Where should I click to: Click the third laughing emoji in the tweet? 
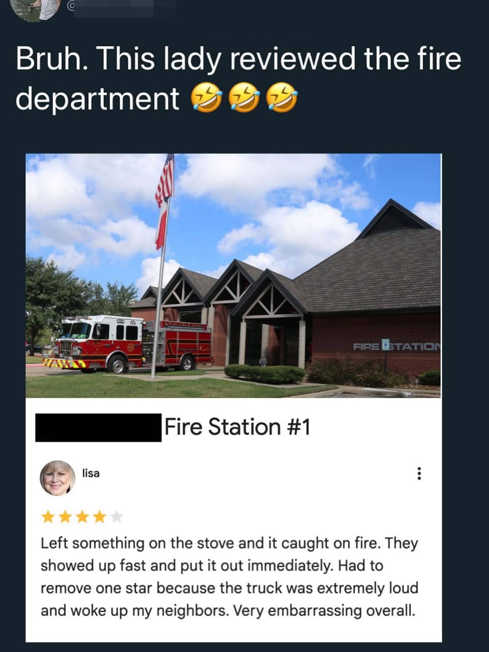[x=282, y=97]
